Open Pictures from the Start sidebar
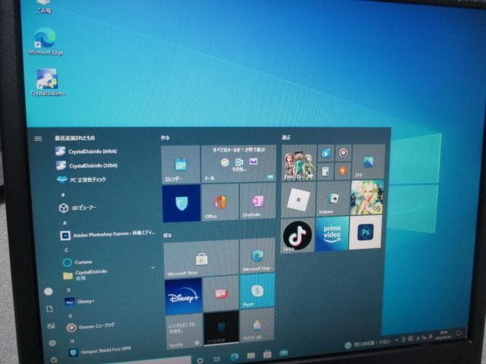This screenshot has width=486, height=364. (x=51, y=326)
